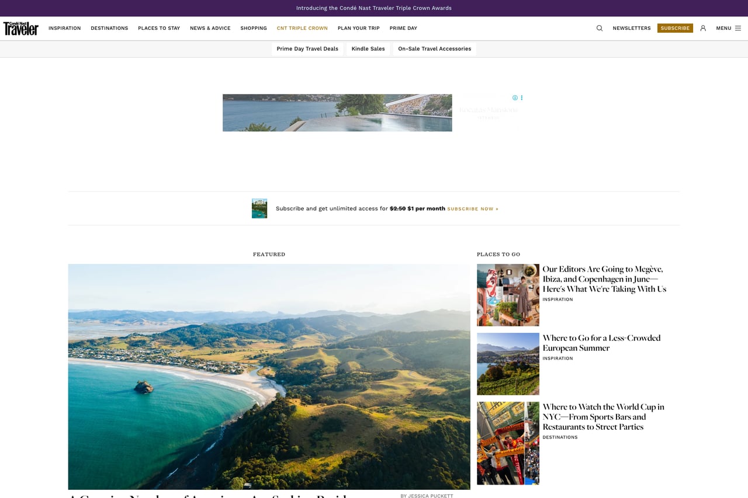Open CNT TRIPLE CROWN nav item

point(302,28)
